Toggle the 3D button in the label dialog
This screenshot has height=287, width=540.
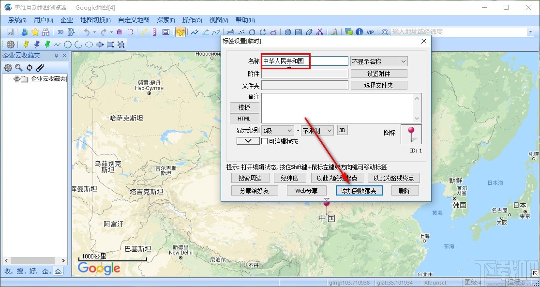342,130
